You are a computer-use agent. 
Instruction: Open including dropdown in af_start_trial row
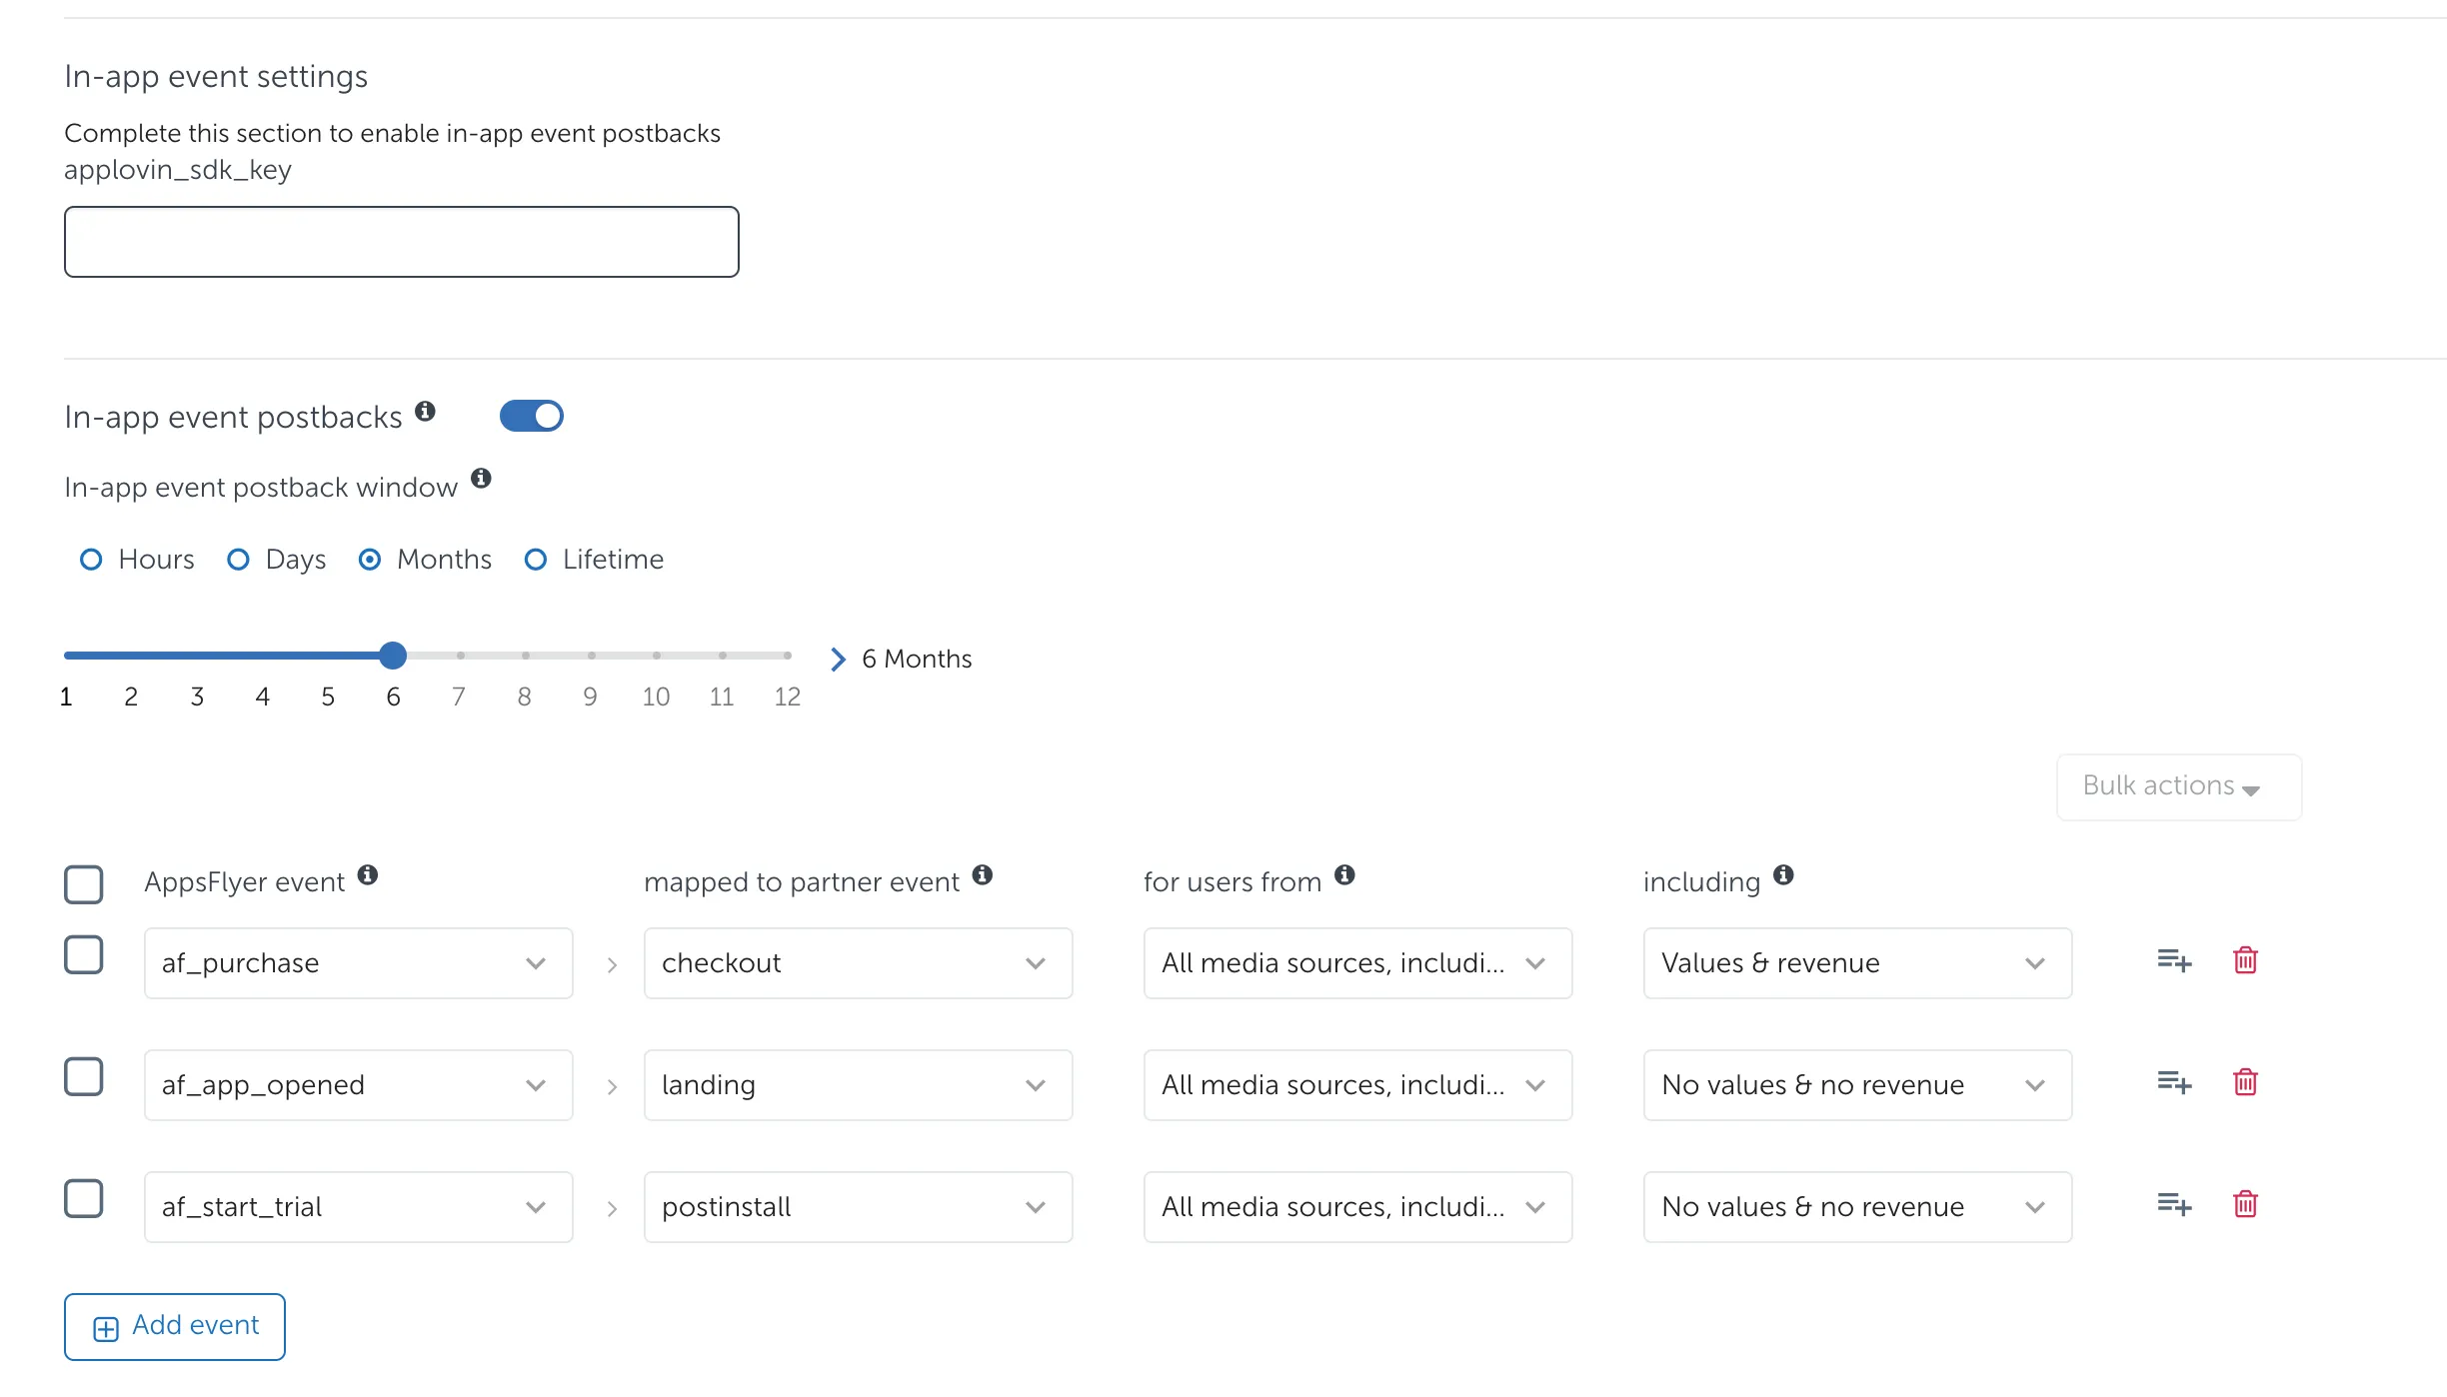(1858, 1207)
